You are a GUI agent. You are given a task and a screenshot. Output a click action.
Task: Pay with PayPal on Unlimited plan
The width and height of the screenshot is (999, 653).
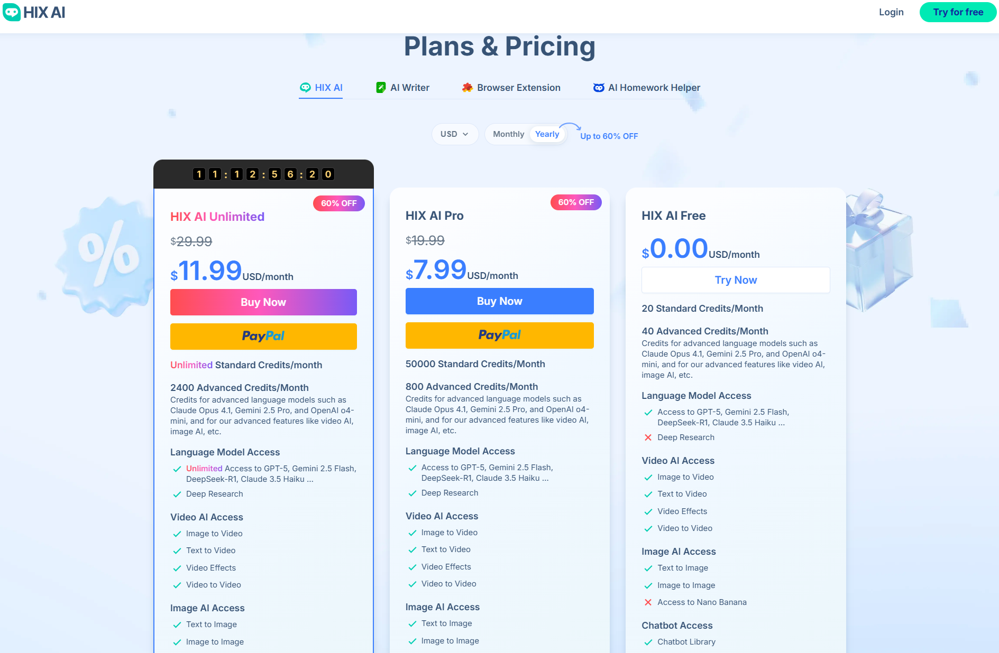click(263, 336)
